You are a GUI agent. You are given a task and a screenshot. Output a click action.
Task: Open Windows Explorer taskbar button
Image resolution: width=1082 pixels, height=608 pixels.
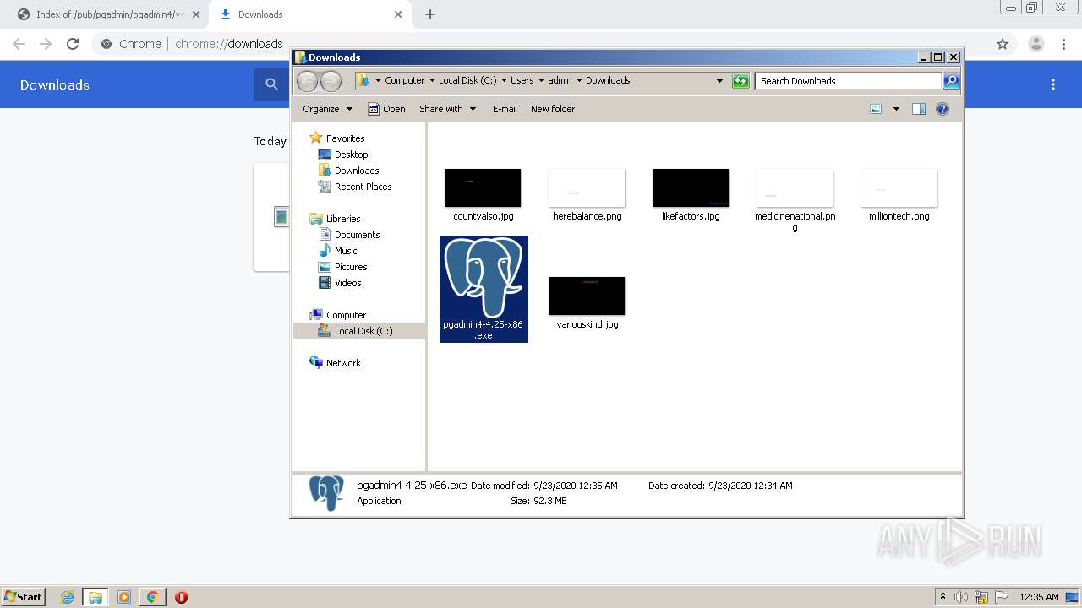96,597
